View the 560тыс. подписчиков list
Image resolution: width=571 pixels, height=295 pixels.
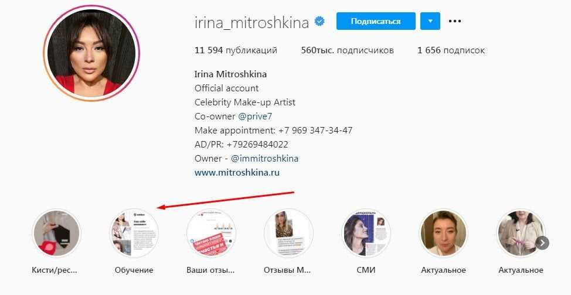(347, 50)
